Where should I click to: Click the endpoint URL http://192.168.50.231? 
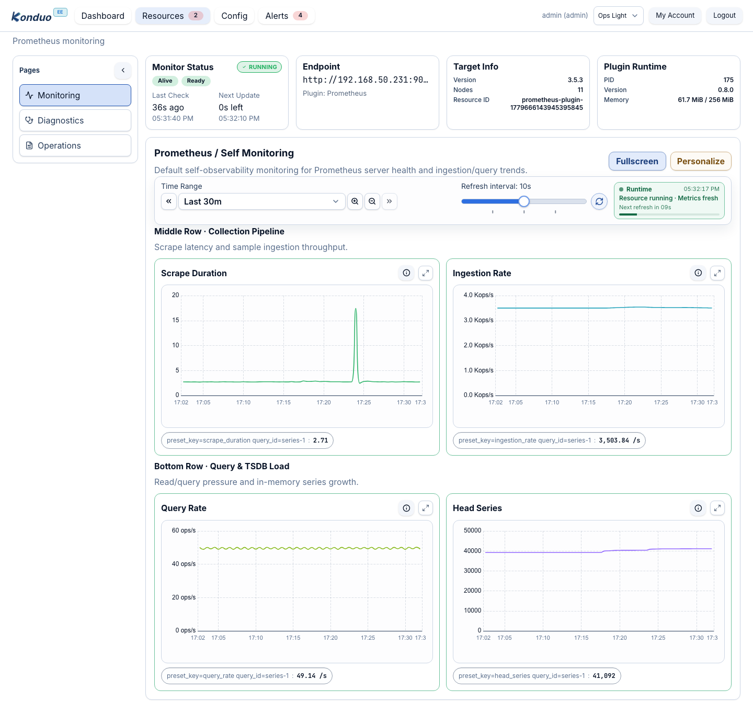click(x=366, y=80)
